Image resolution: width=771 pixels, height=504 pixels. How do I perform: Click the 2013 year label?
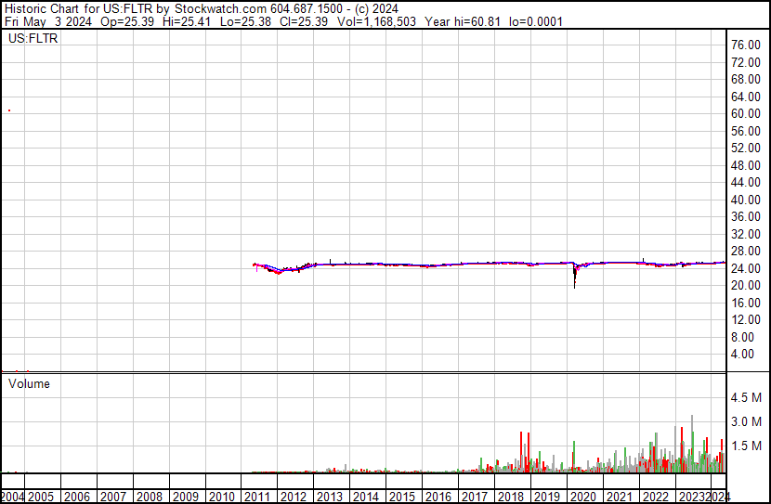coord(330,497)
